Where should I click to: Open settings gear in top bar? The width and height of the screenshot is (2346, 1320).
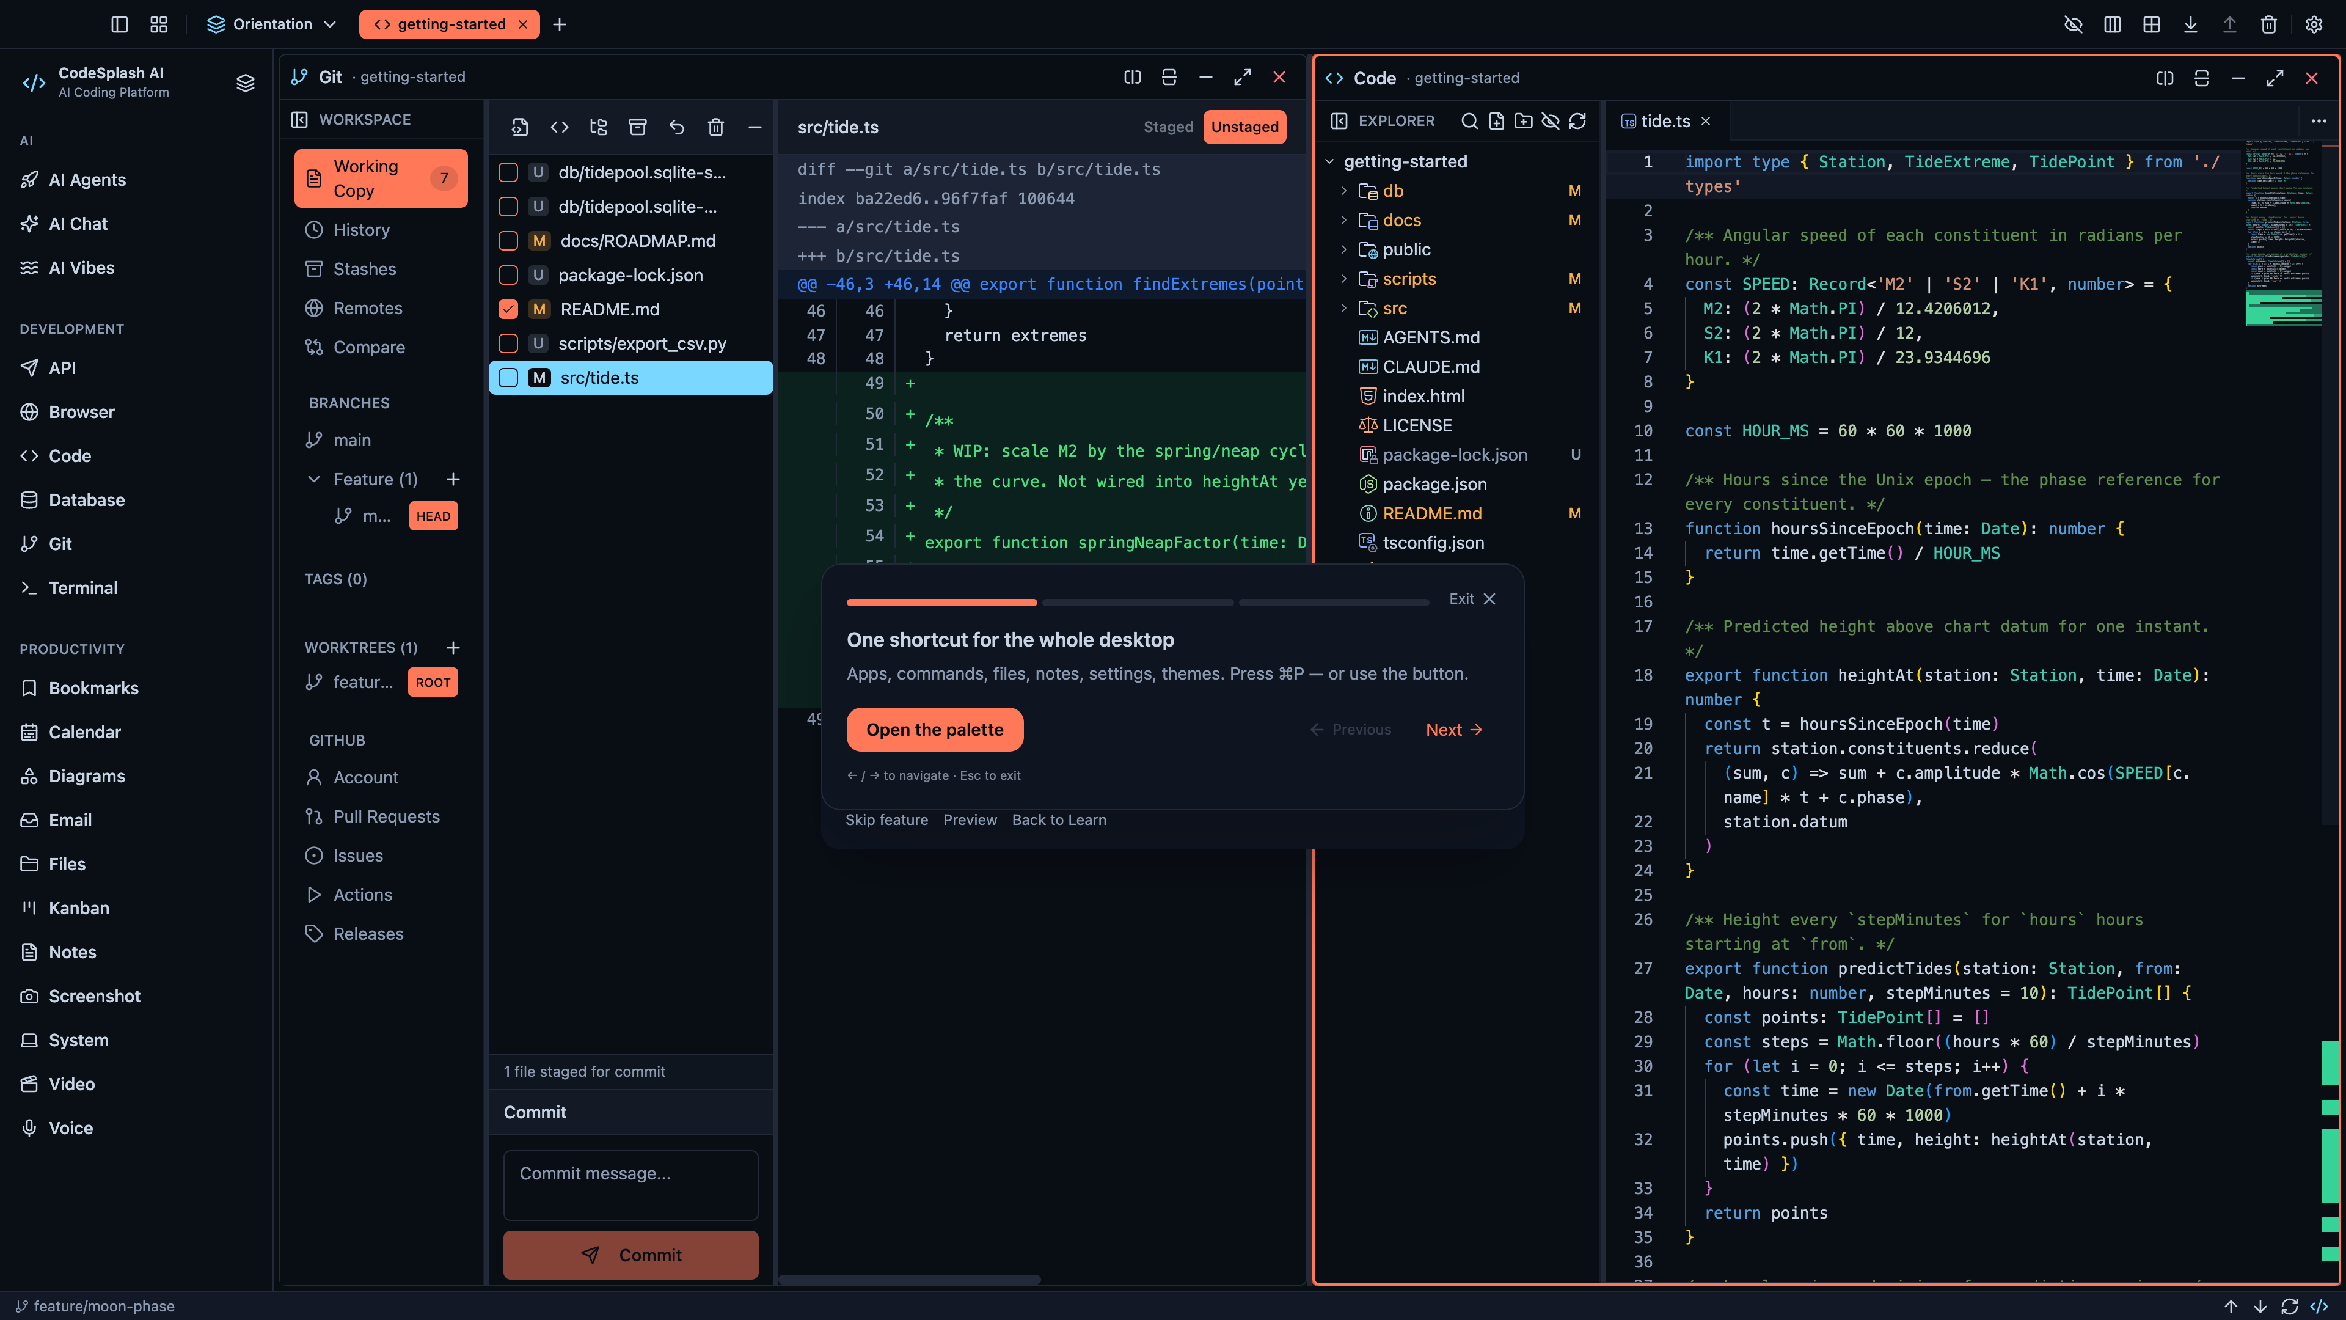point(2313,24)
